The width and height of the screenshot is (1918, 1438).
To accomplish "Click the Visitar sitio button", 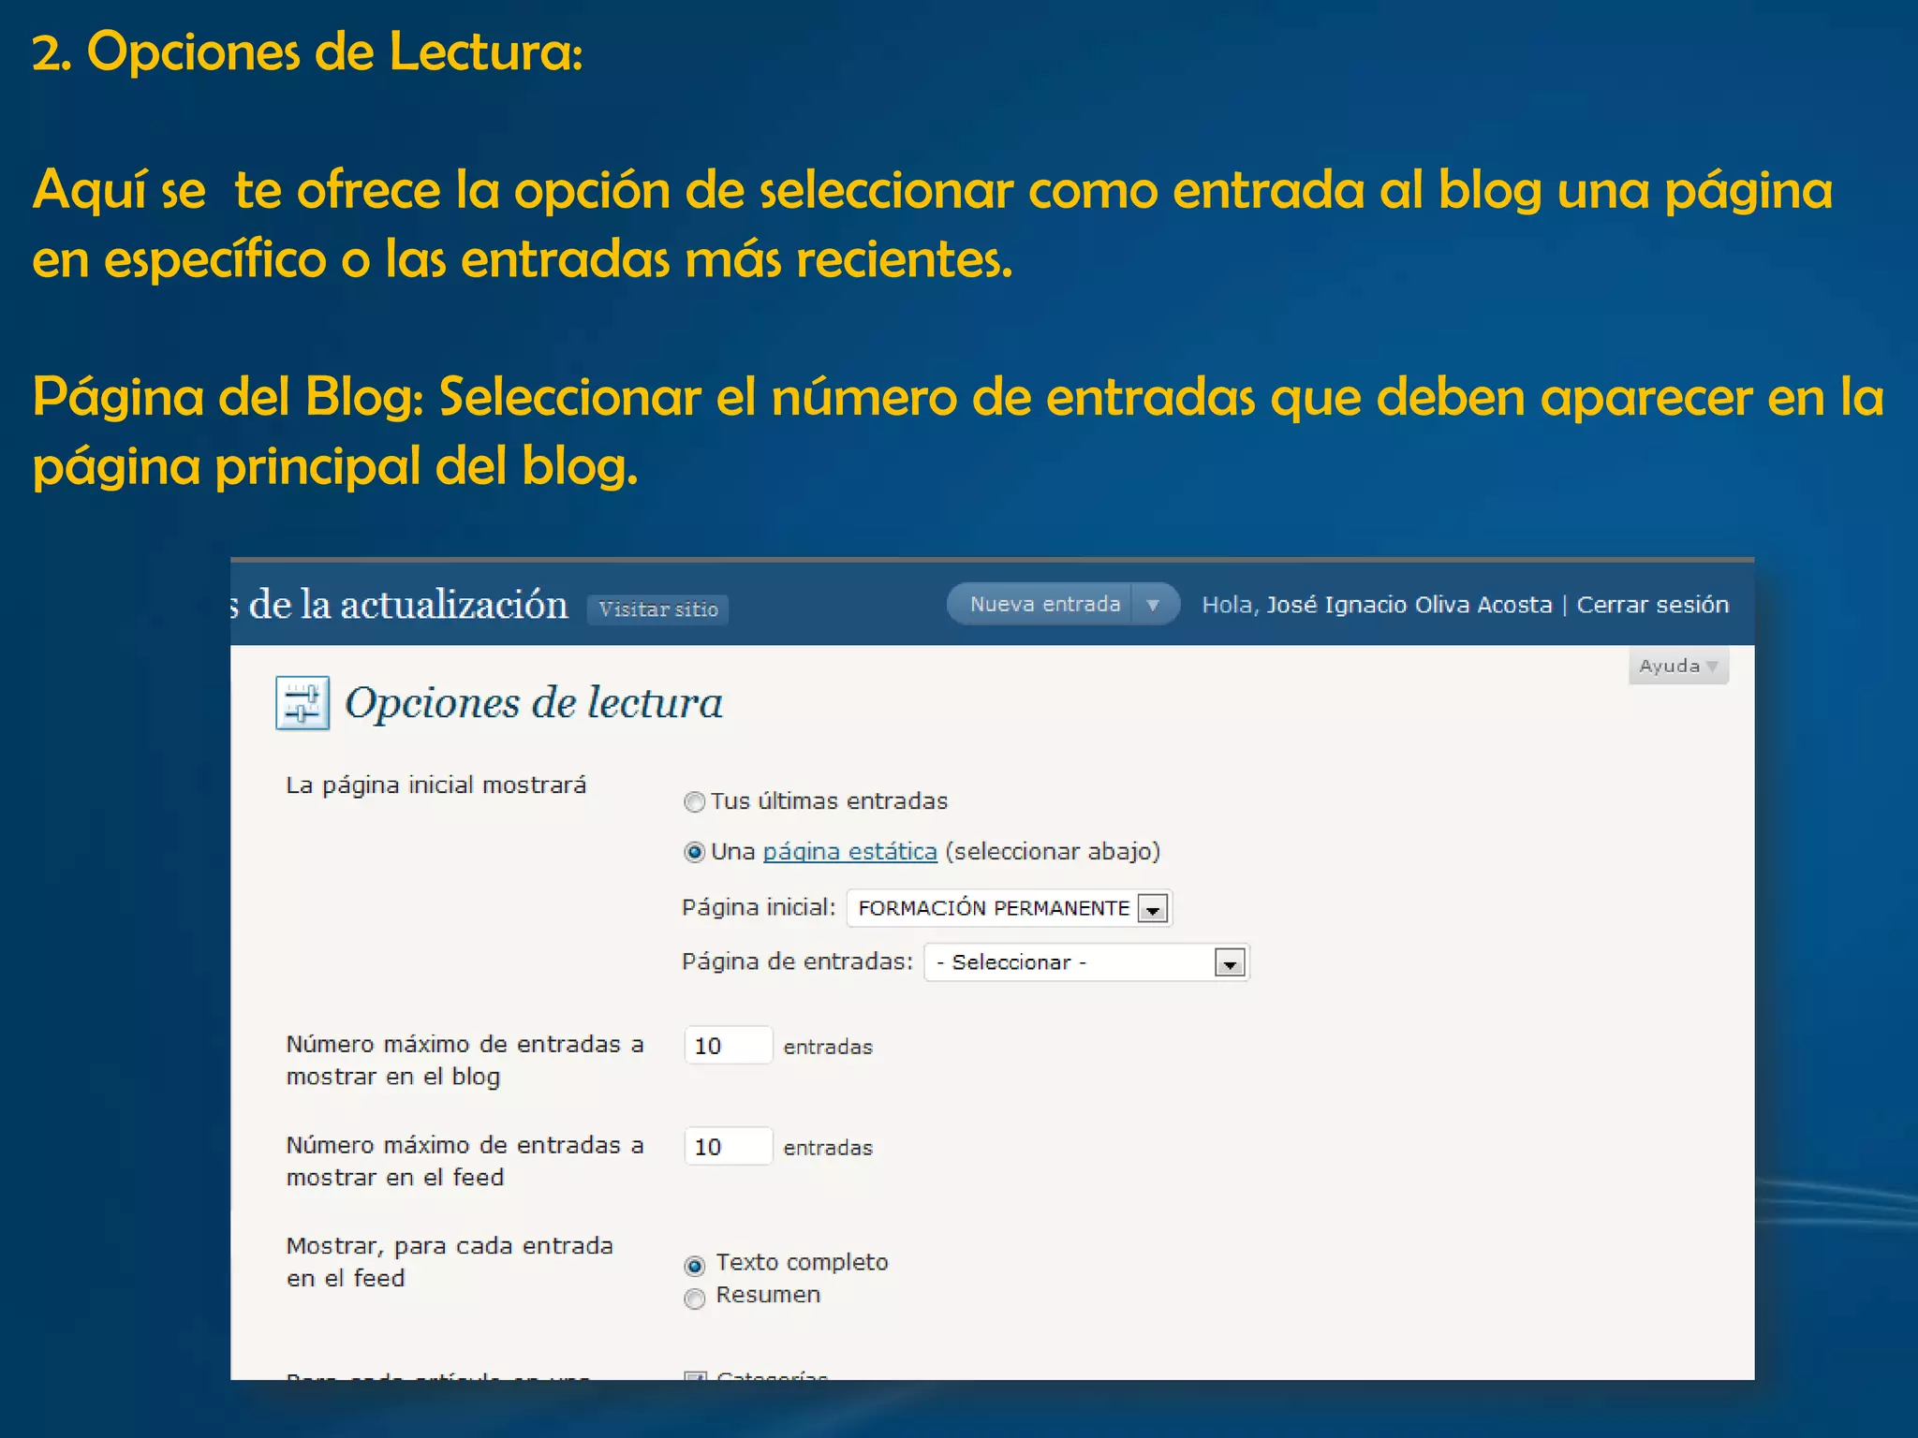I will tap(658, 609).
